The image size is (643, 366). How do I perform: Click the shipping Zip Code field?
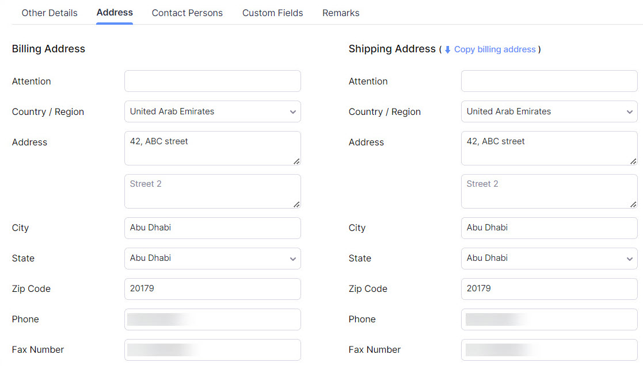pyautogui.click(x=549, y=288)
